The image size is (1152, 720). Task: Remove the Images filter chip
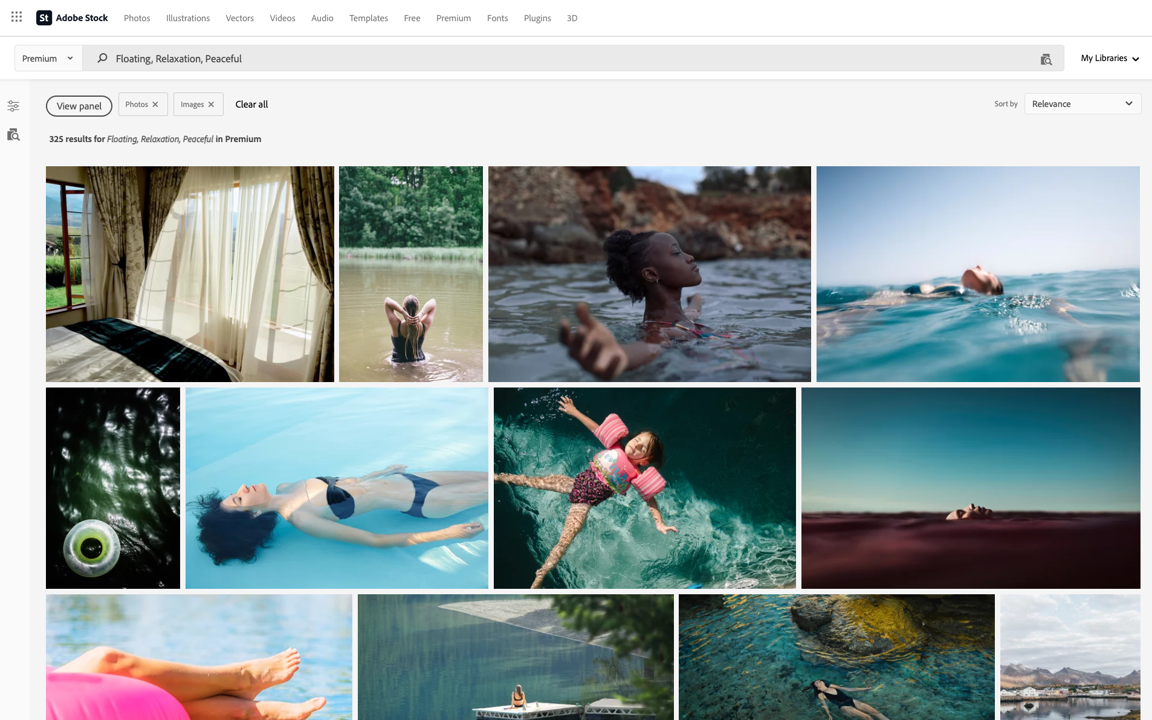211,105
